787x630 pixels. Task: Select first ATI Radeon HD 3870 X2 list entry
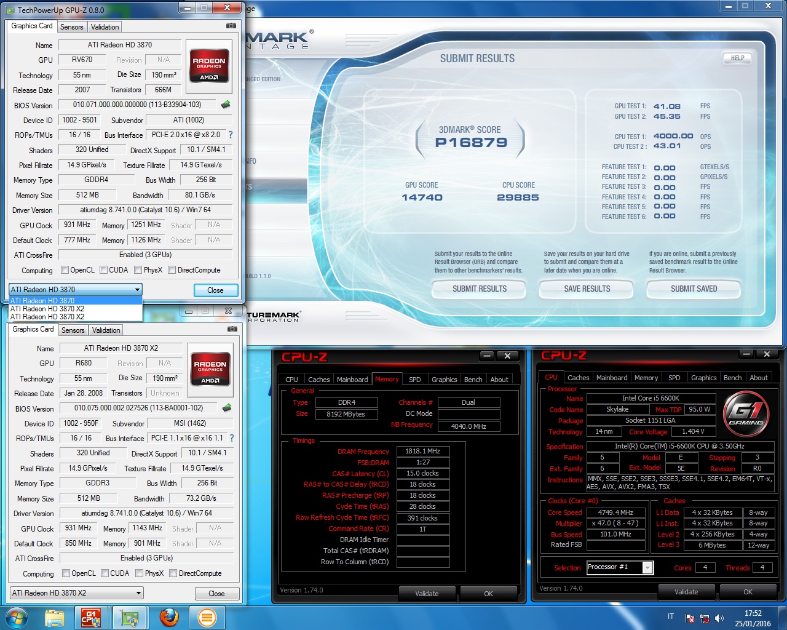coord(76,308)
